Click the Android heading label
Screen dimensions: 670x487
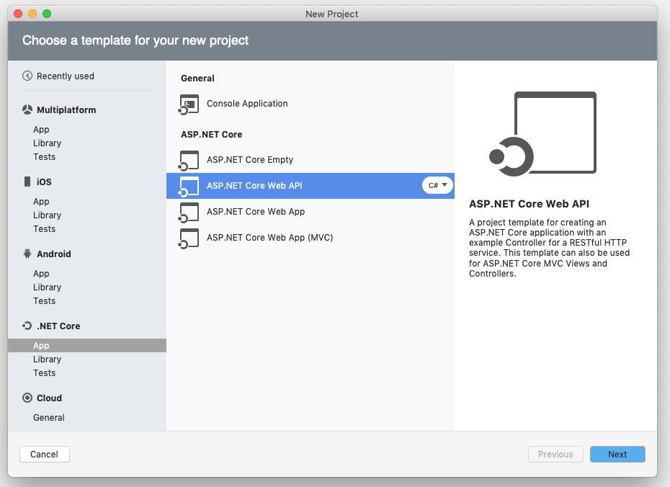[x=54, y=254]
